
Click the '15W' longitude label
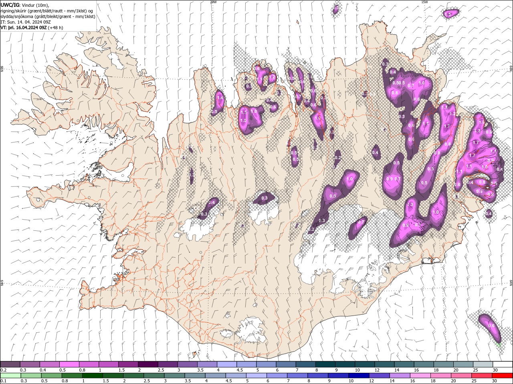424,2
